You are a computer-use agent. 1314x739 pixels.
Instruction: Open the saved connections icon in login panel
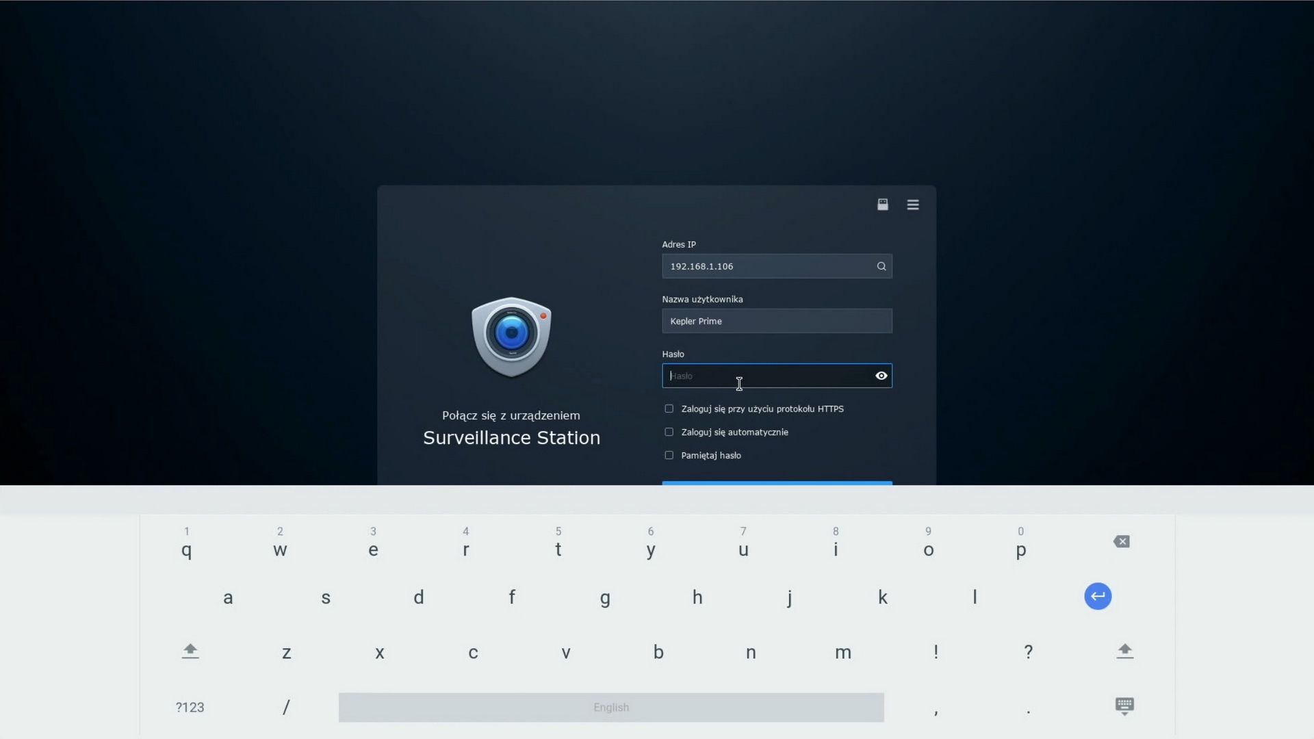point(883,205)
